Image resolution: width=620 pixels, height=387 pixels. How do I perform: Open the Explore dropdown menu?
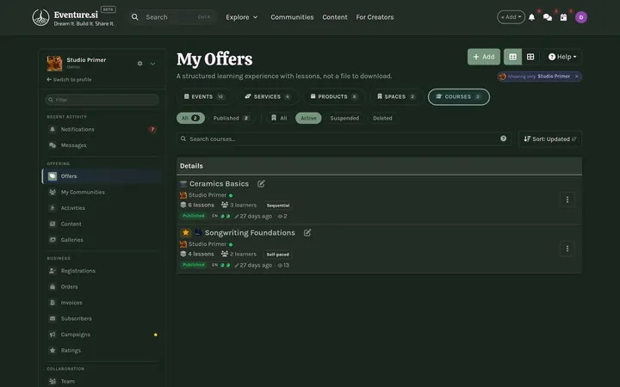click(x=242, y=17)
